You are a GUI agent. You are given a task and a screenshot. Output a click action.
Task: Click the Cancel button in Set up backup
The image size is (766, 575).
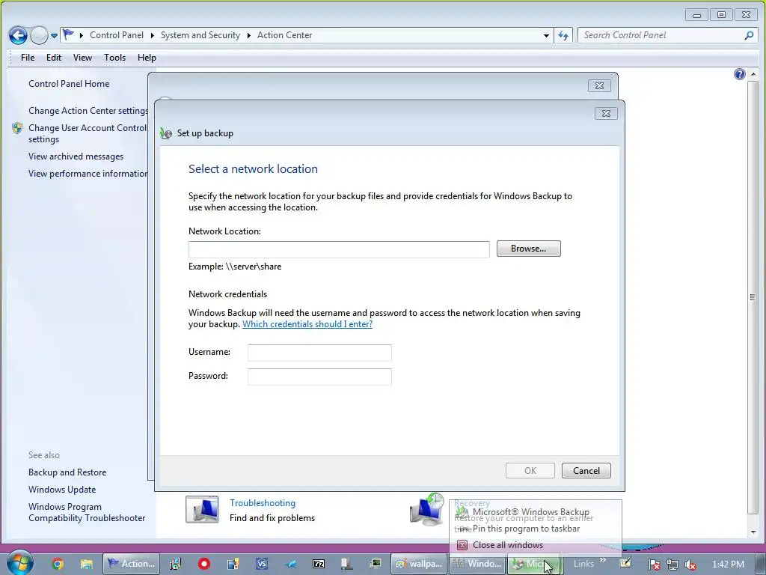tap(586, 471)
